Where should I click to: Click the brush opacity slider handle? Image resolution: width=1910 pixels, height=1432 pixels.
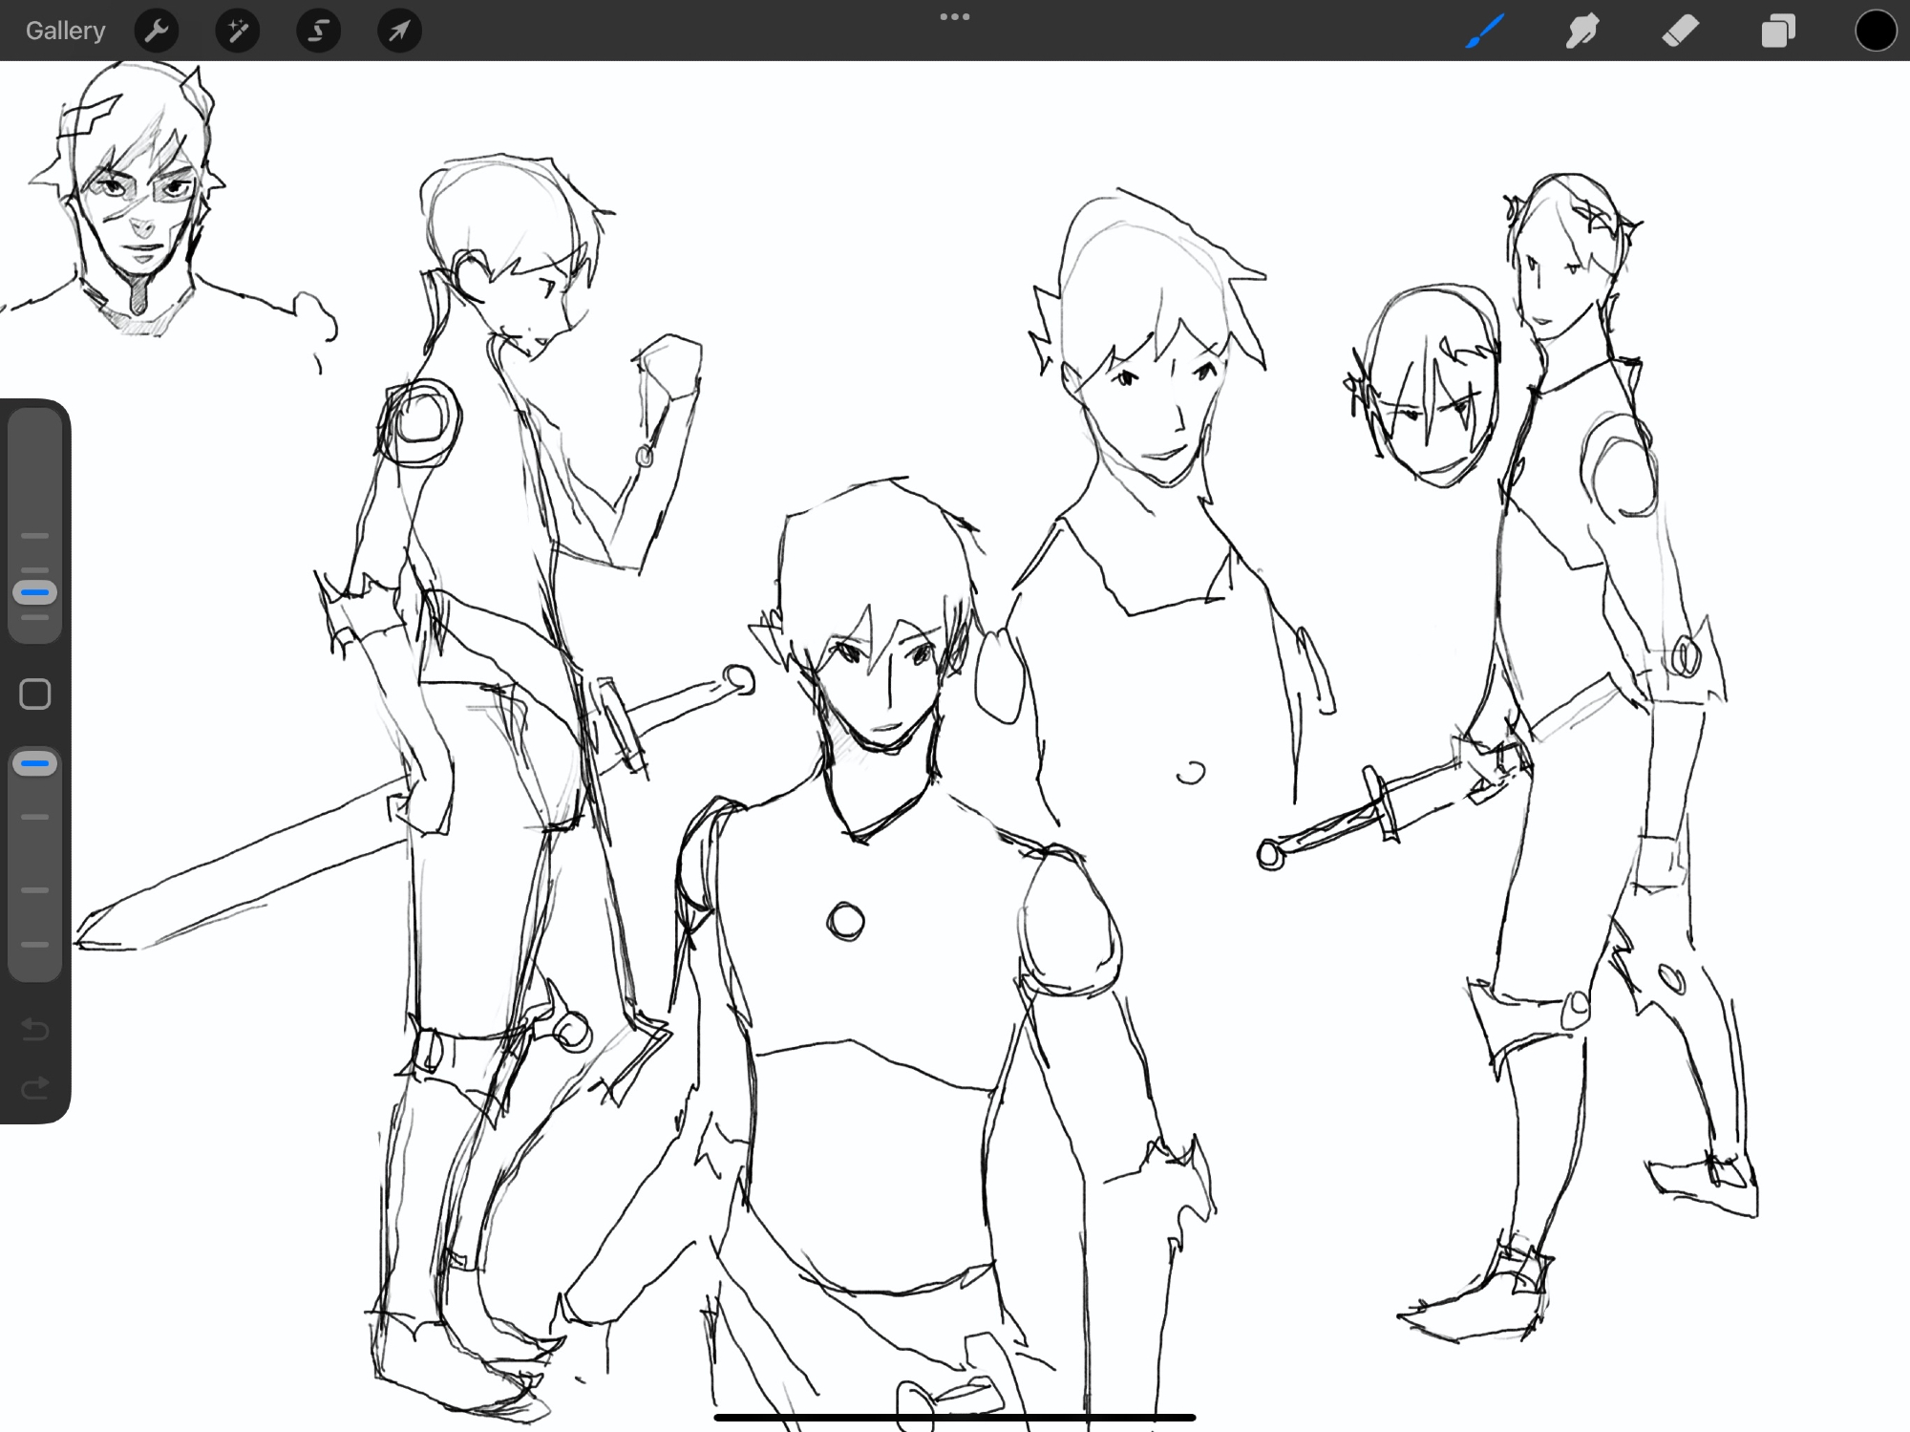tap(35, 764)
